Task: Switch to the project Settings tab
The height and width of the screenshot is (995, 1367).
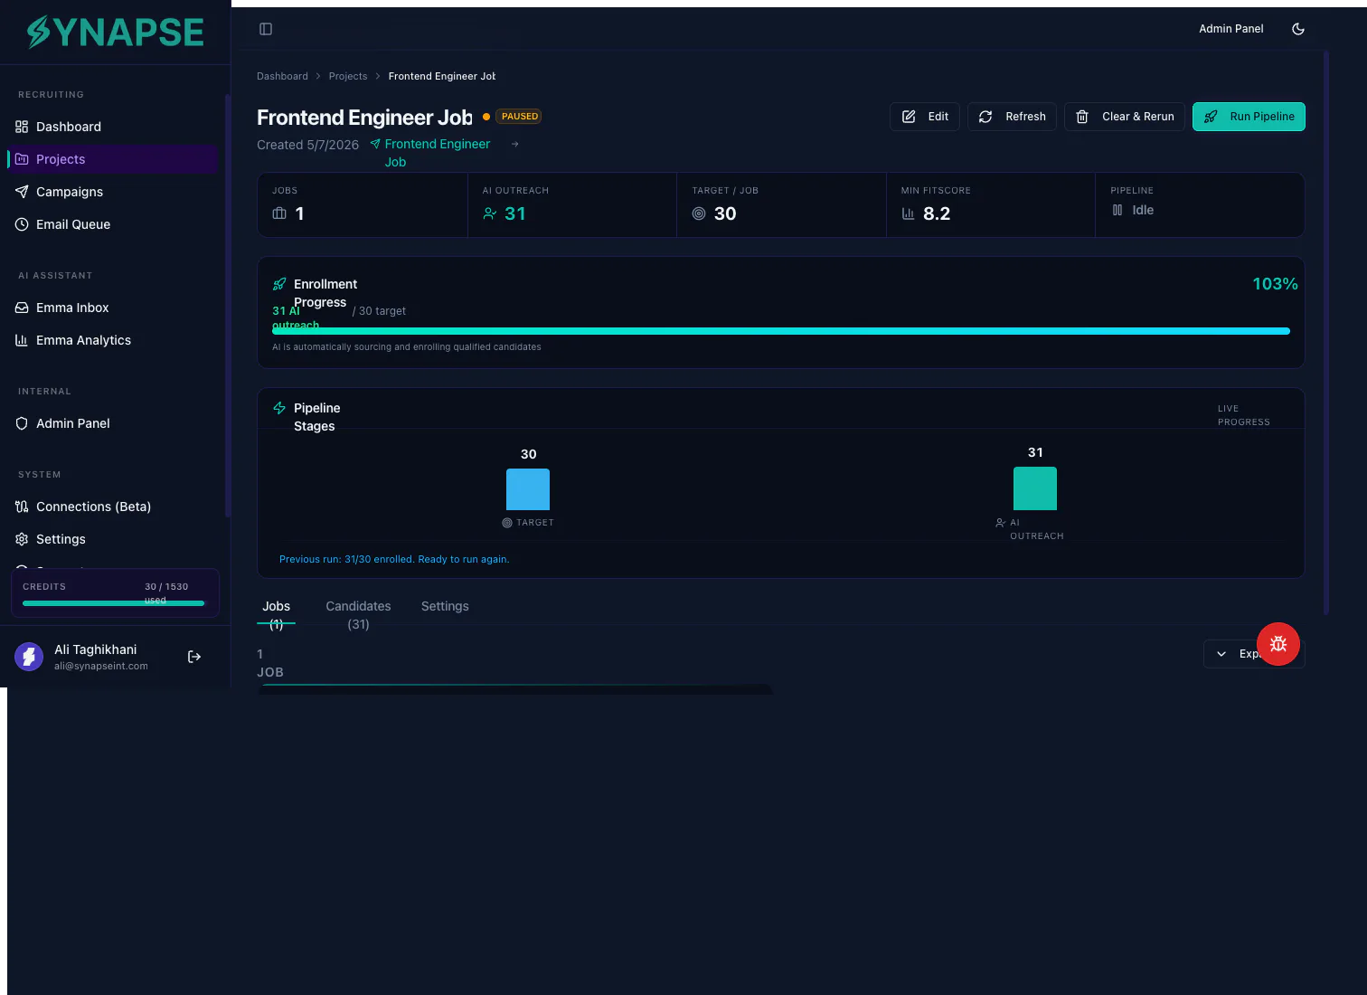Action: point(445,606)
